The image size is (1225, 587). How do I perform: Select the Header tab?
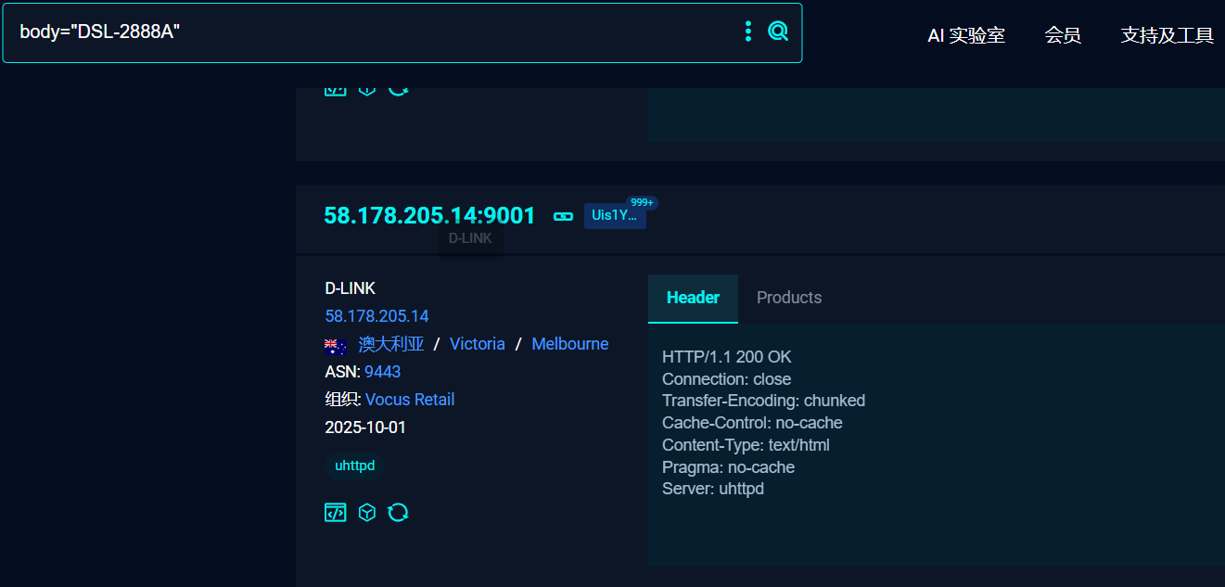(693, 298)
